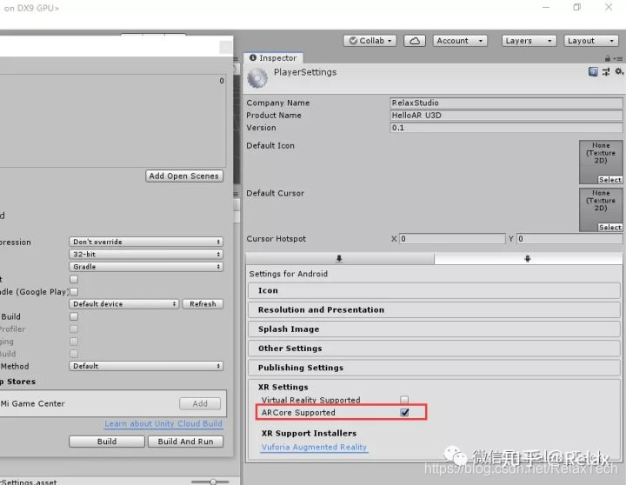Expand the Splash Image section
This screenshot has height=485, width=626.
(x=434, y=329)
